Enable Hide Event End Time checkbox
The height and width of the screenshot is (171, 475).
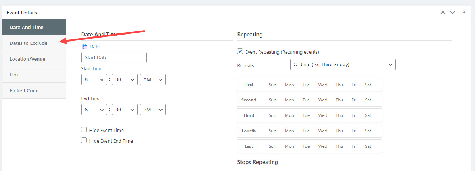pyautogui.click(x=84, y=140)
